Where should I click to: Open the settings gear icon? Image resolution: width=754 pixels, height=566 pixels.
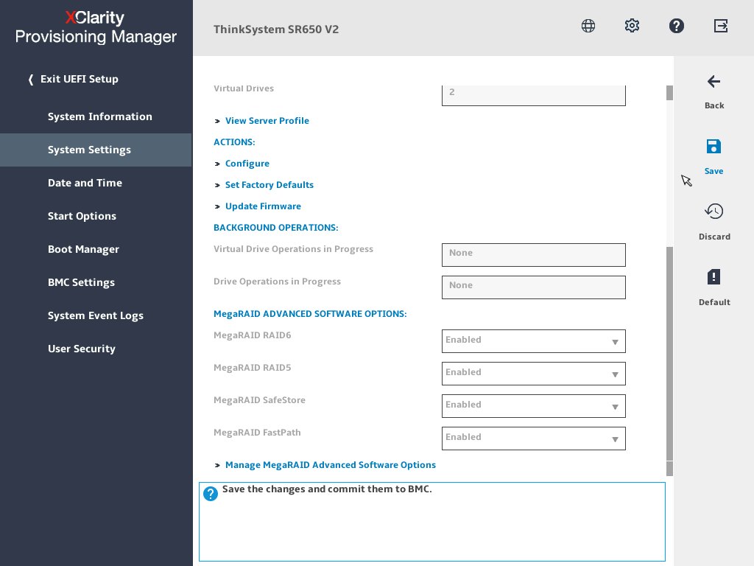coord(632,26)
